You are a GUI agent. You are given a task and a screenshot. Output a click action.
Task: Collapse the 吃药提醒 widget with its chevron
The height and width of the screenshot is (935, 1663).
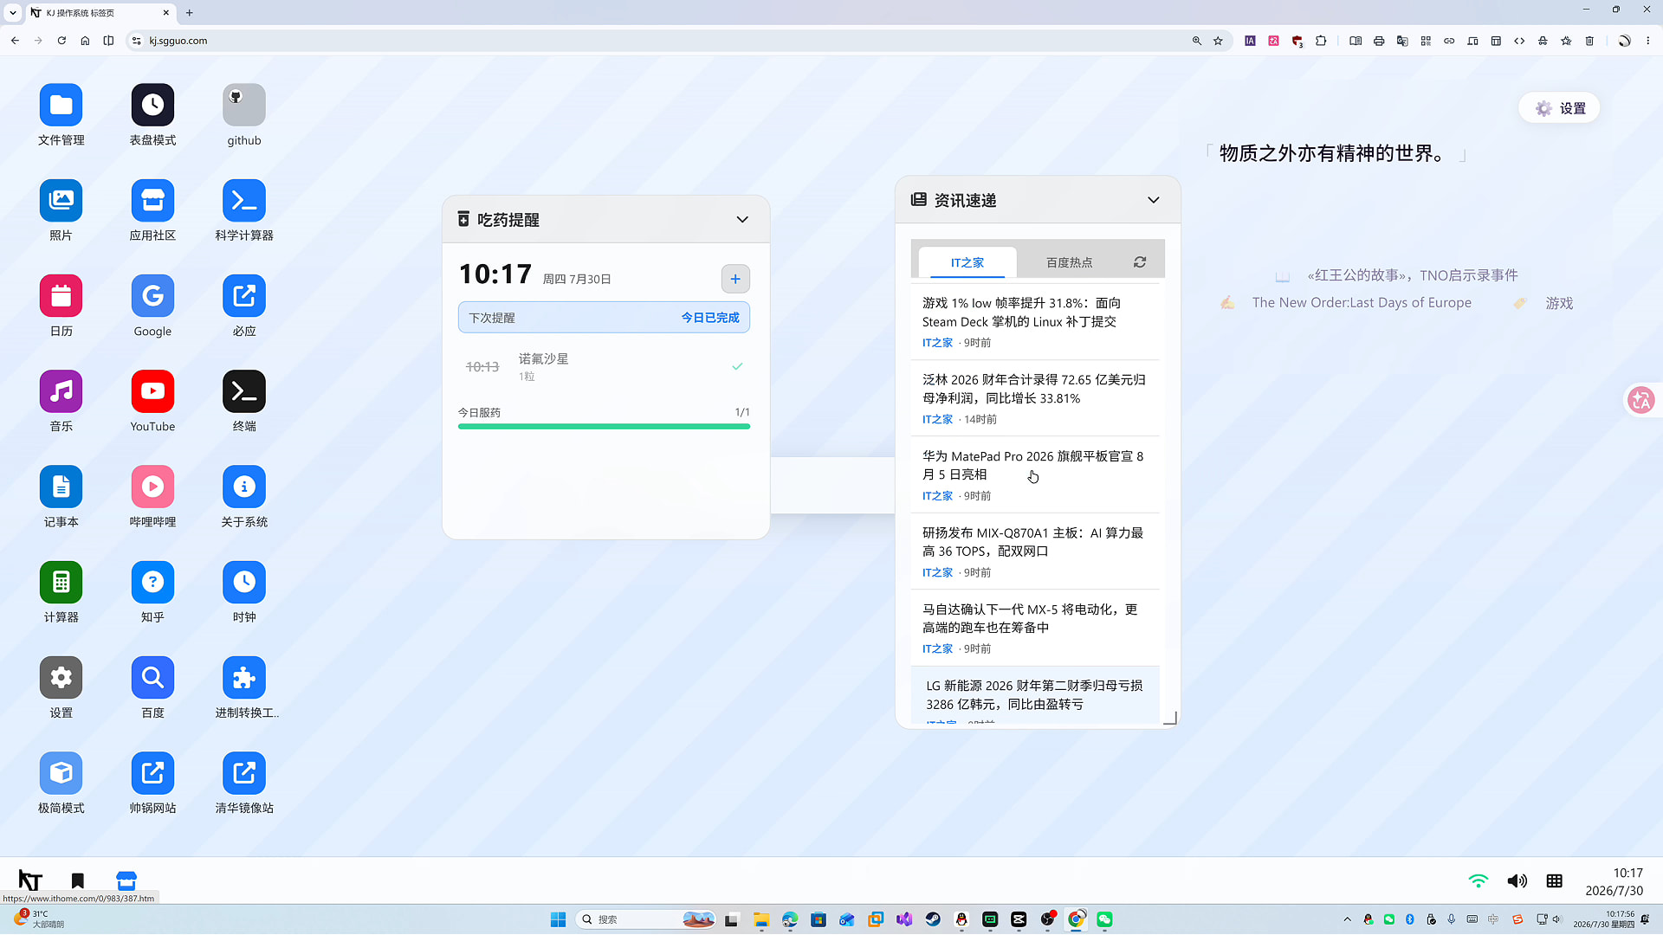tap(742, 220)
